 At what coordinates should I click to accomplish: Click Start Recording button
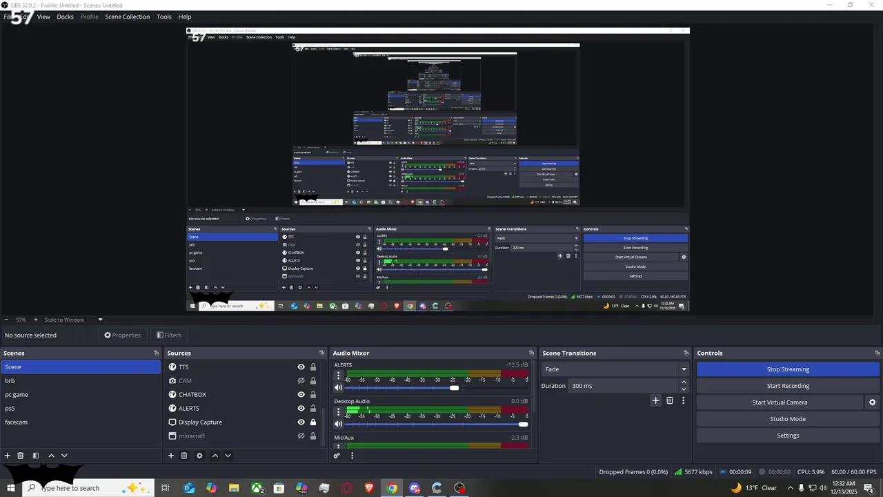[788, 386]
